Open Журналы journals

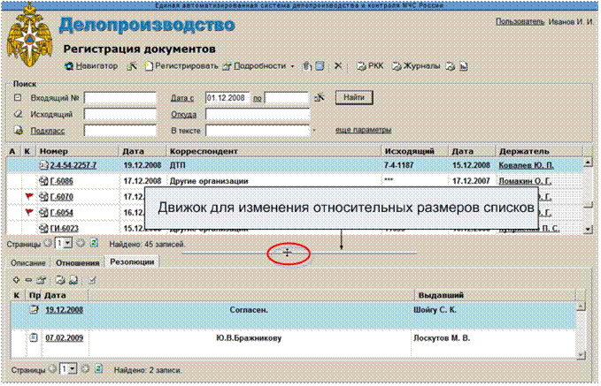416,66
